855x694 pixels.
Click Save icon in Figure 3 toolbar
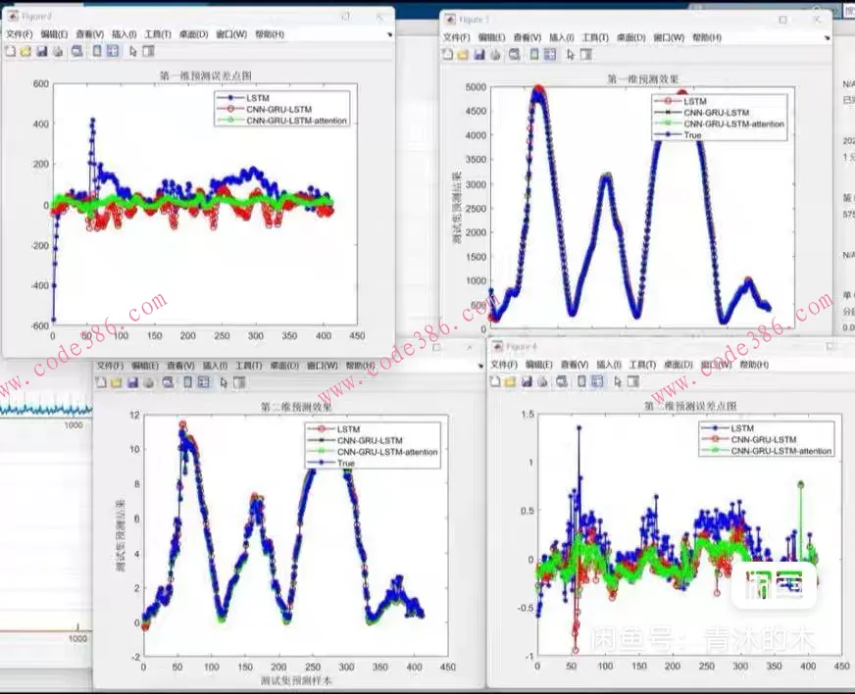point(42,51)
